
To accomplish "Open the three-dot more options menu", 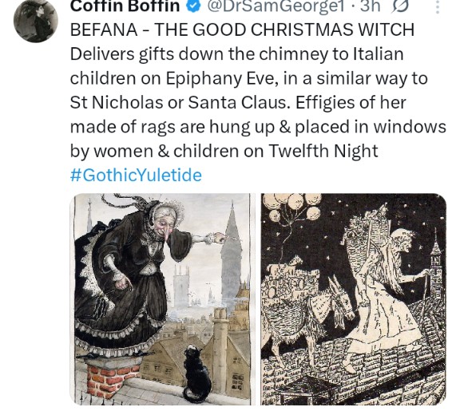I will 437,6.
